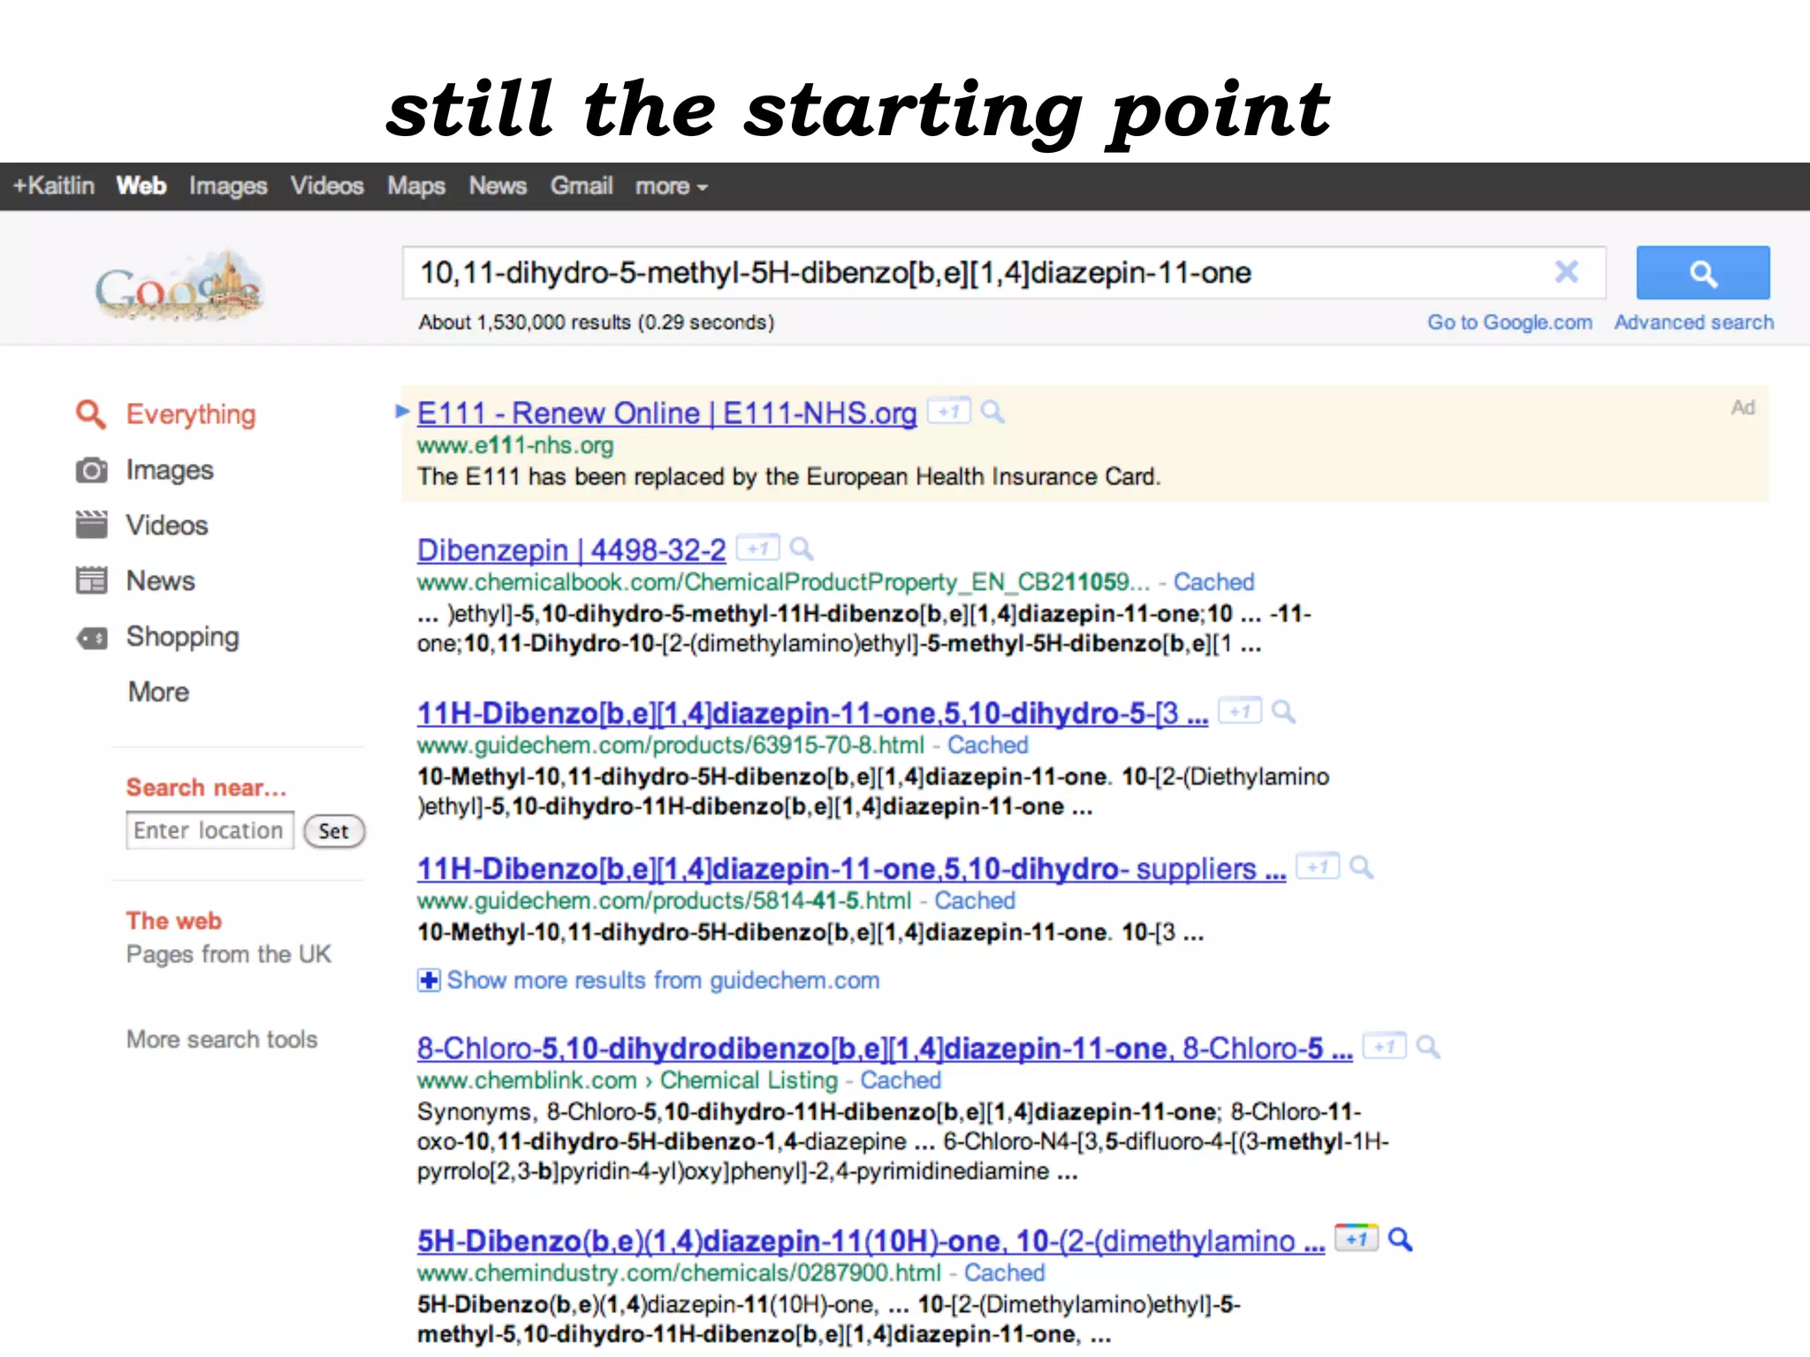Preview the 8-Chloro result with magnifier icon
The height and width of the screenshot is (1357, 1810).
coord(1428,1047)
